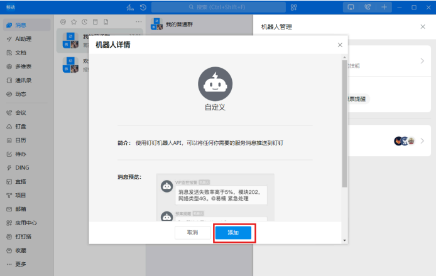436x276 pixels.
Task: Expand the robot avatars row chevron
Action: 422,141
